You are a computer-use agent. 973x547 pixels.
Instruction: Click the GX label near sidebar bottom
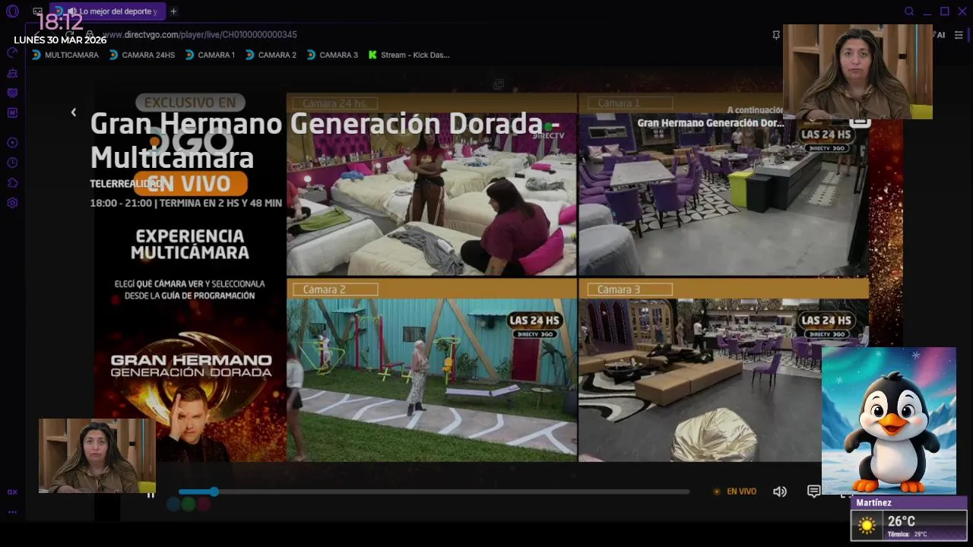tap(12, 492)
